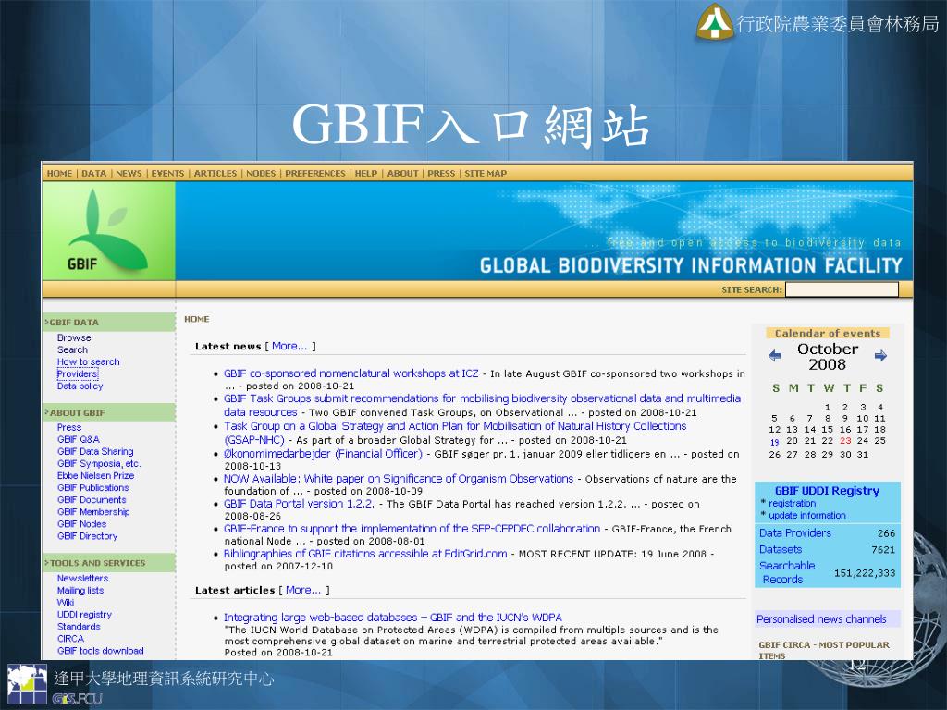This screenshot has width=947, height=710.
Task: Open the GBIF tools download link
Action: click(x=100, y=650)
